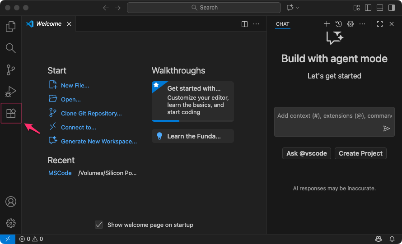Open the Search view in activity bar
Image resolution: width=402 pixels, height=244 pixels.
[10, 48]
